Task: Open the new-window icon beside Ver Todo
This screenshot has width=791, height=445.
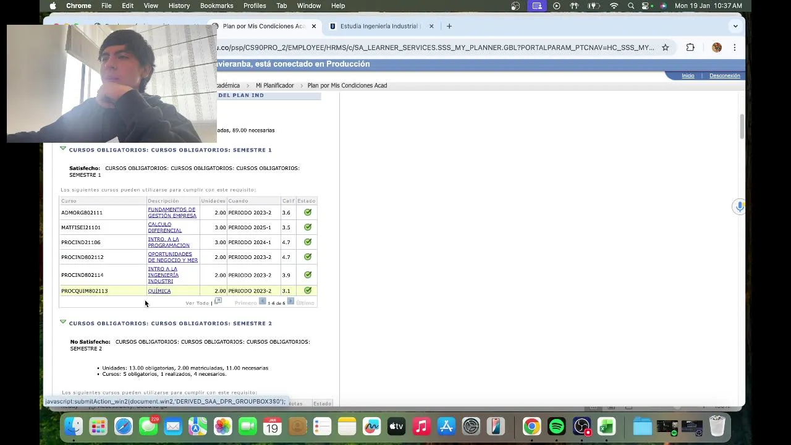Action: pos(218,302)
